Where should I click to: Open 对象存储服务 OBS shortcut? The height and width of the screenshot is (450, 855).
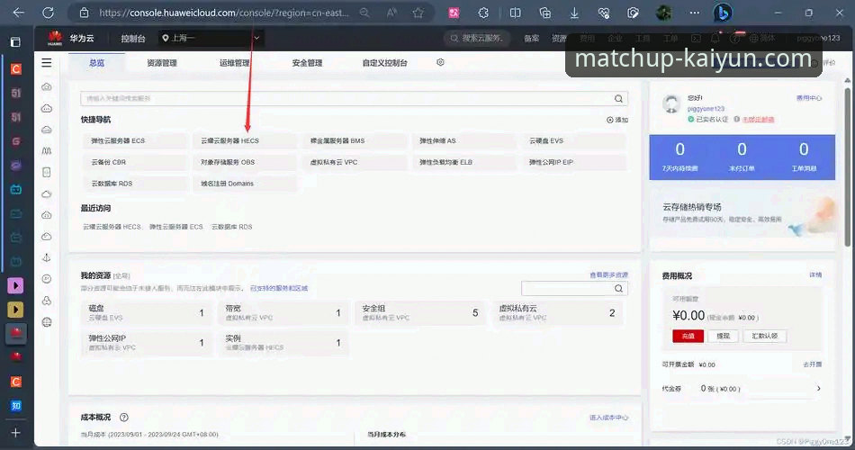245,162
